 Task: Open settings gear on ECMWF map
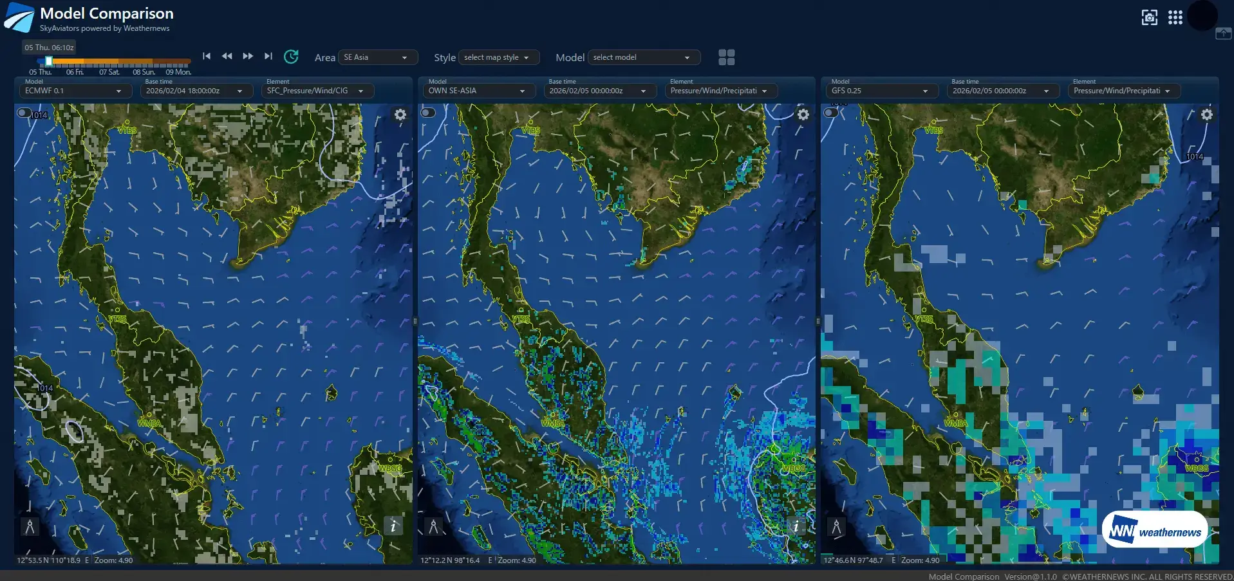(400, 115)
